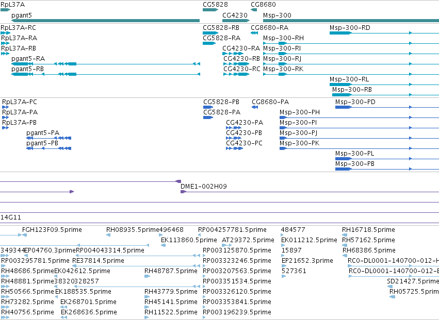Viewport: 439px width, 320px height.
Task: Click the Msp-300-PB protein label
Action: (x=355, y=164)
